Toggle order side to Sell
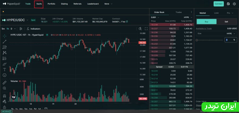 (x=226, y=22)
